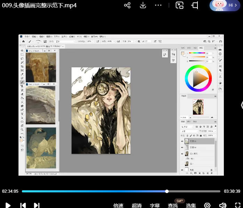Skip to the previous video

pos(23,205)
